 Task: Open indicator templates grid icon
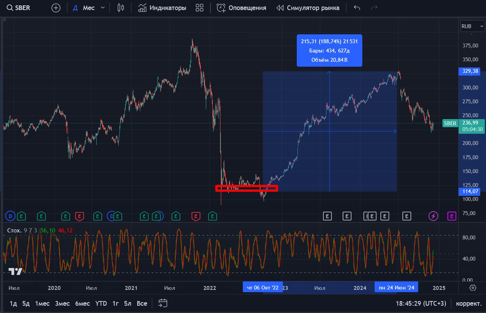(200, 8)
